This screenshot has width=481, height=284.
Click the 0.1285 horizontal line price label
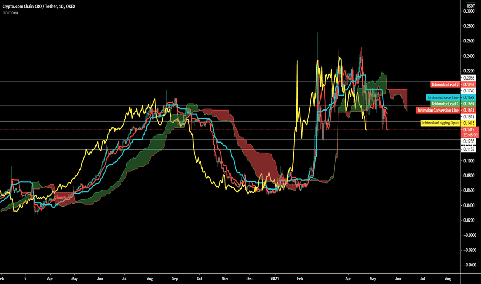point(469,141)
